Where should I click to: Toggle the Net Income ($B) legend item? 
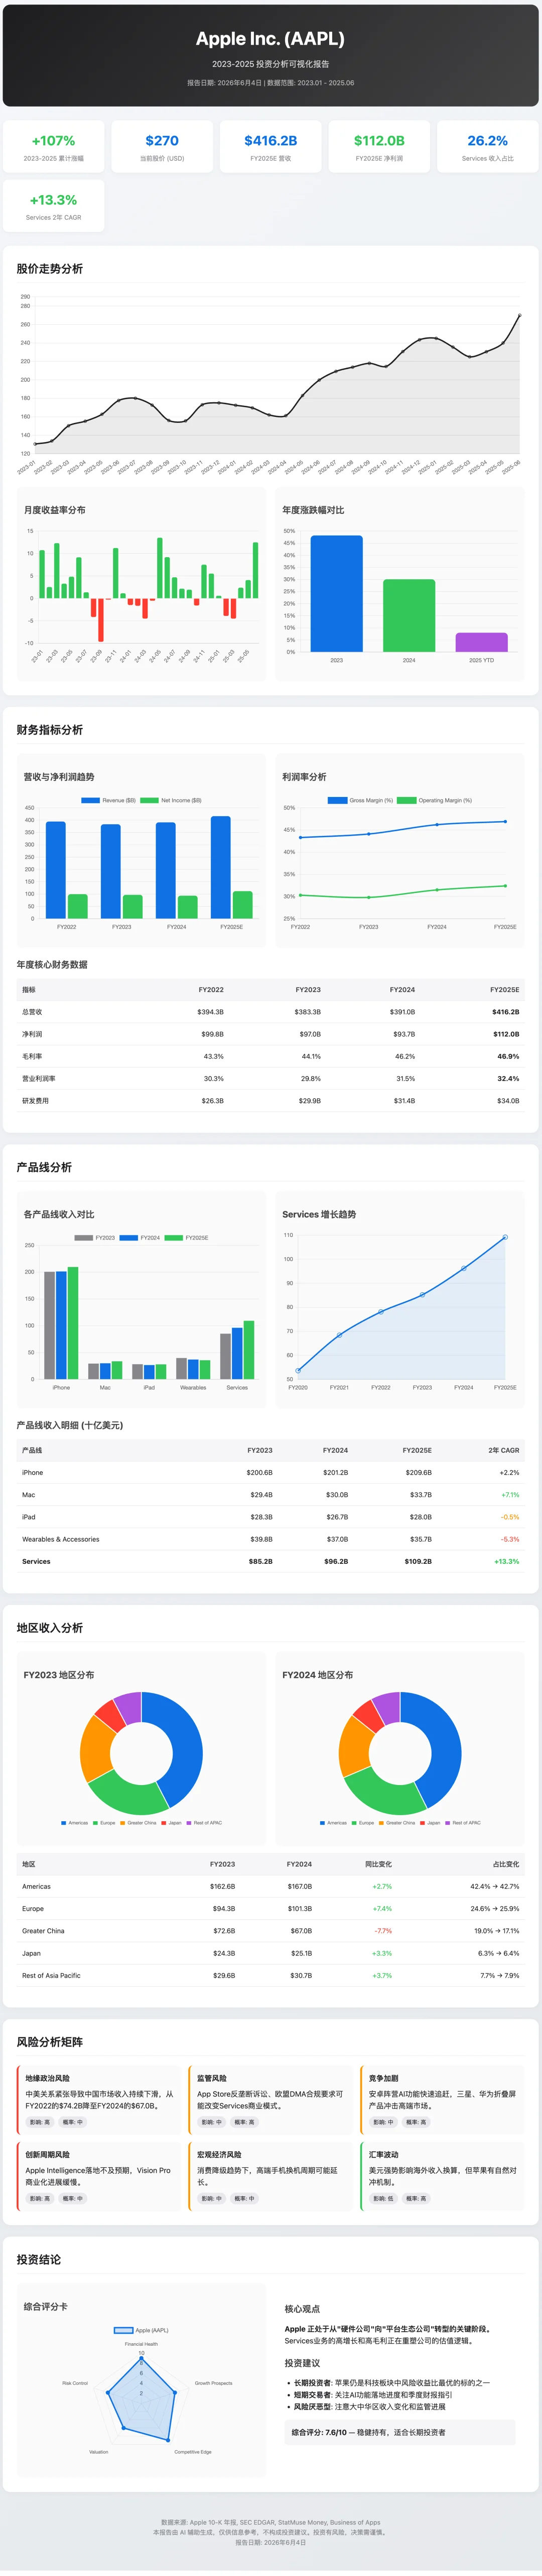click(x=172, y=800)
